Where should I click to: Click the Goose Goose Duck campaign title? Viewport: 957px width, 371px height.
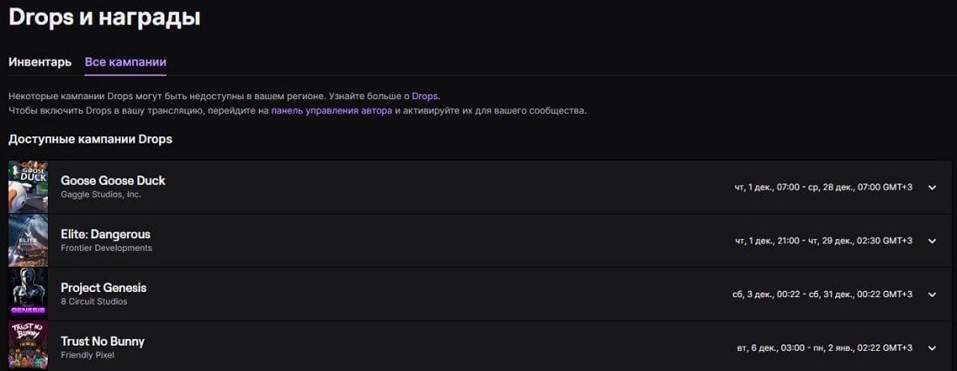[x=113, y=181]
